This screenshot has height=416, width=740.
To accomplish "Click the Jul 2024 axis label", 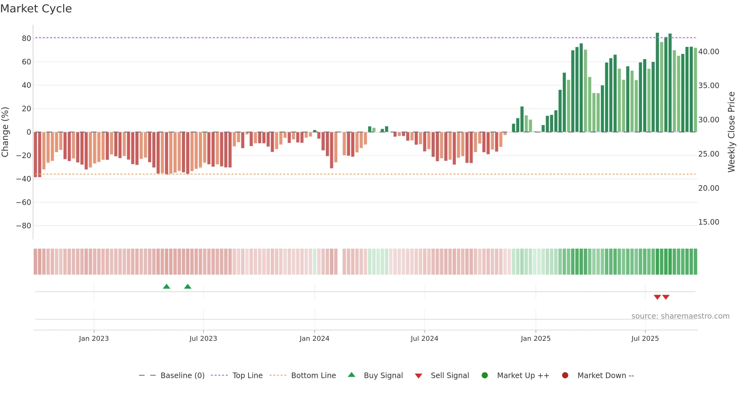I will [x=425, y=338].
